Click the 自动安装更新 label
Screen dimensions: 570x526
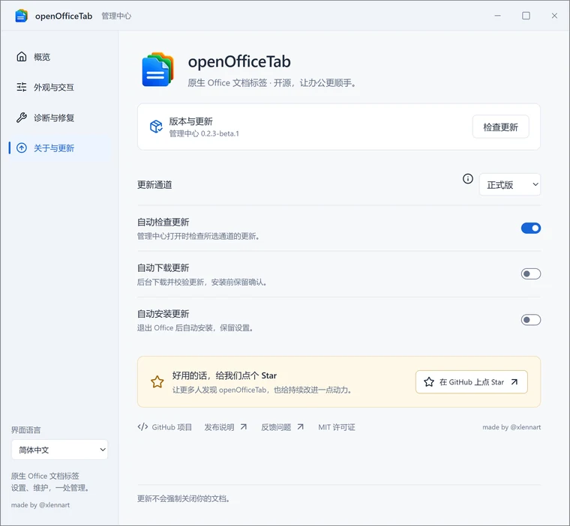(x=163, y=313)
